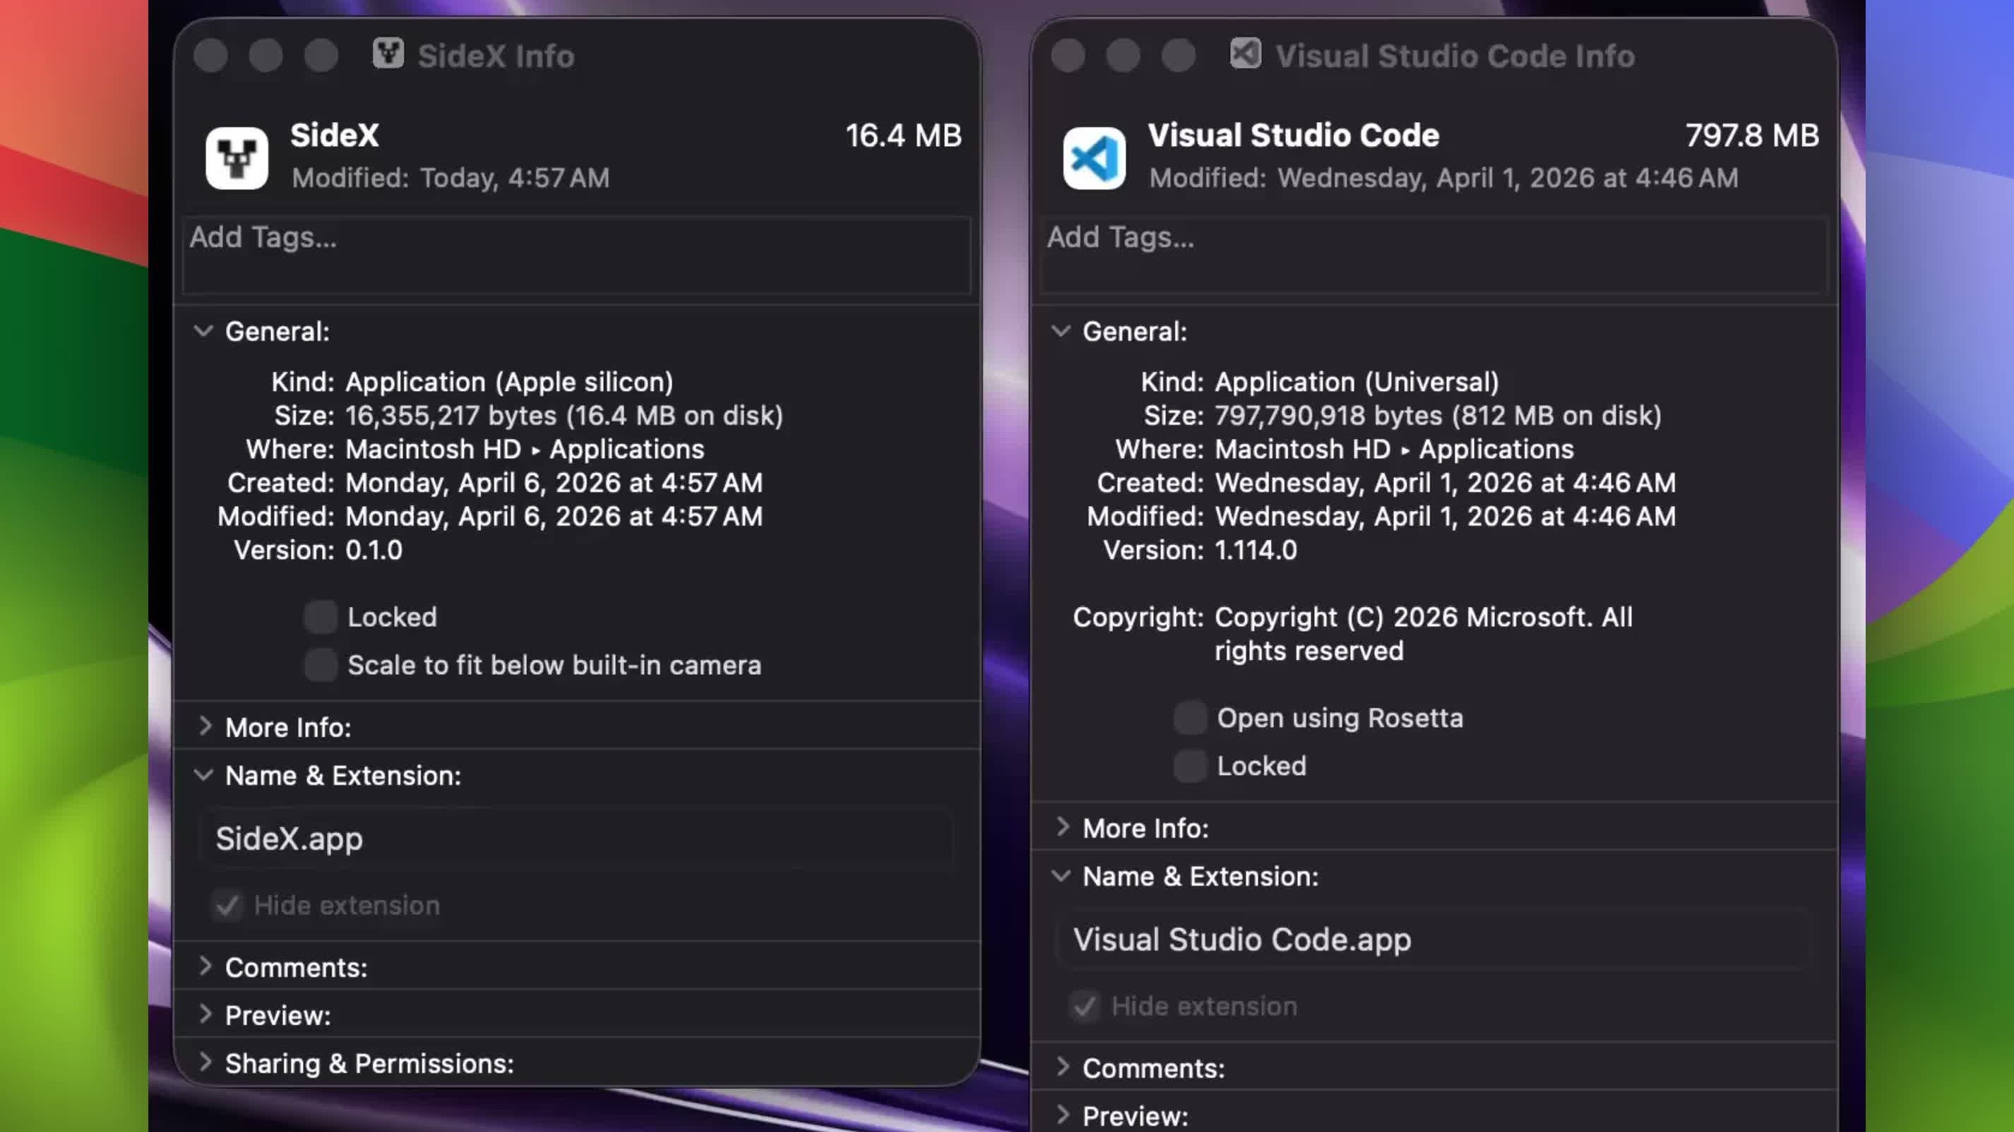The height and width of the screenshot is (1132, 2014).
Task: Click the large Visual Studio Code app icon
Action: click(x=1094, y=158)
